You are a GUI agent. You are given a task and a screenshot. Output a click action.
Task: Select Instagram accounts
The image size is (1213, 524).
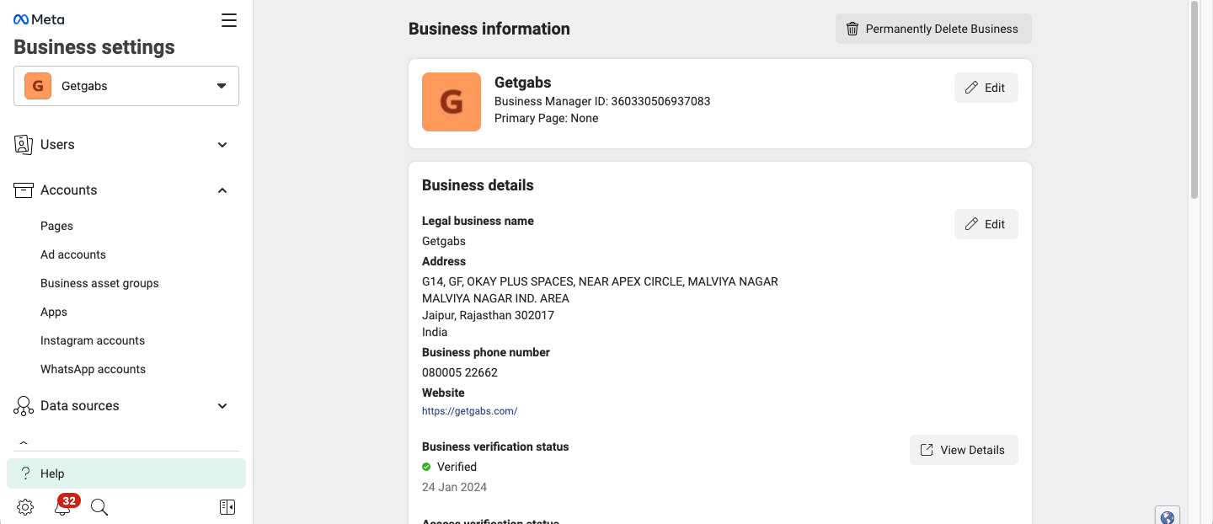[93, 340]
